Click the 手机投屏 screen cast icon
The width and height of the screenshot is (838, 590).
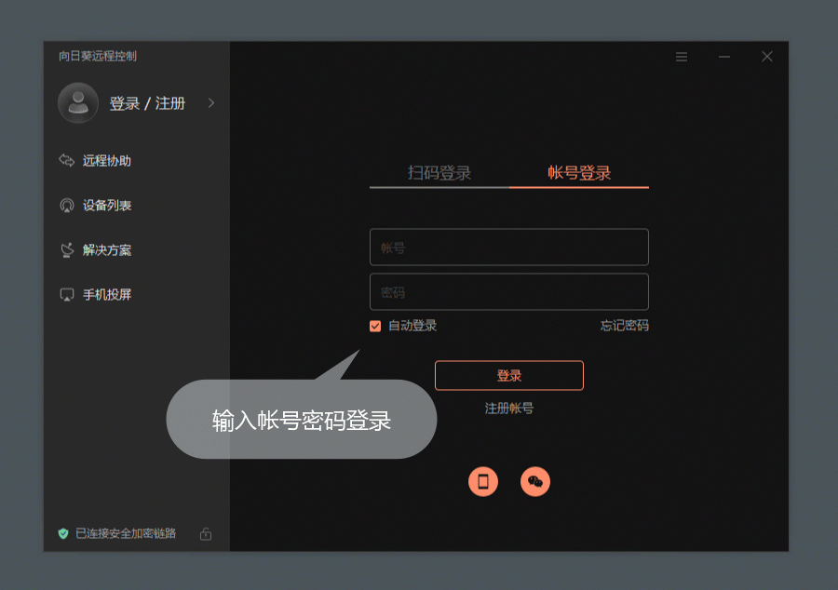pos(66,295)
